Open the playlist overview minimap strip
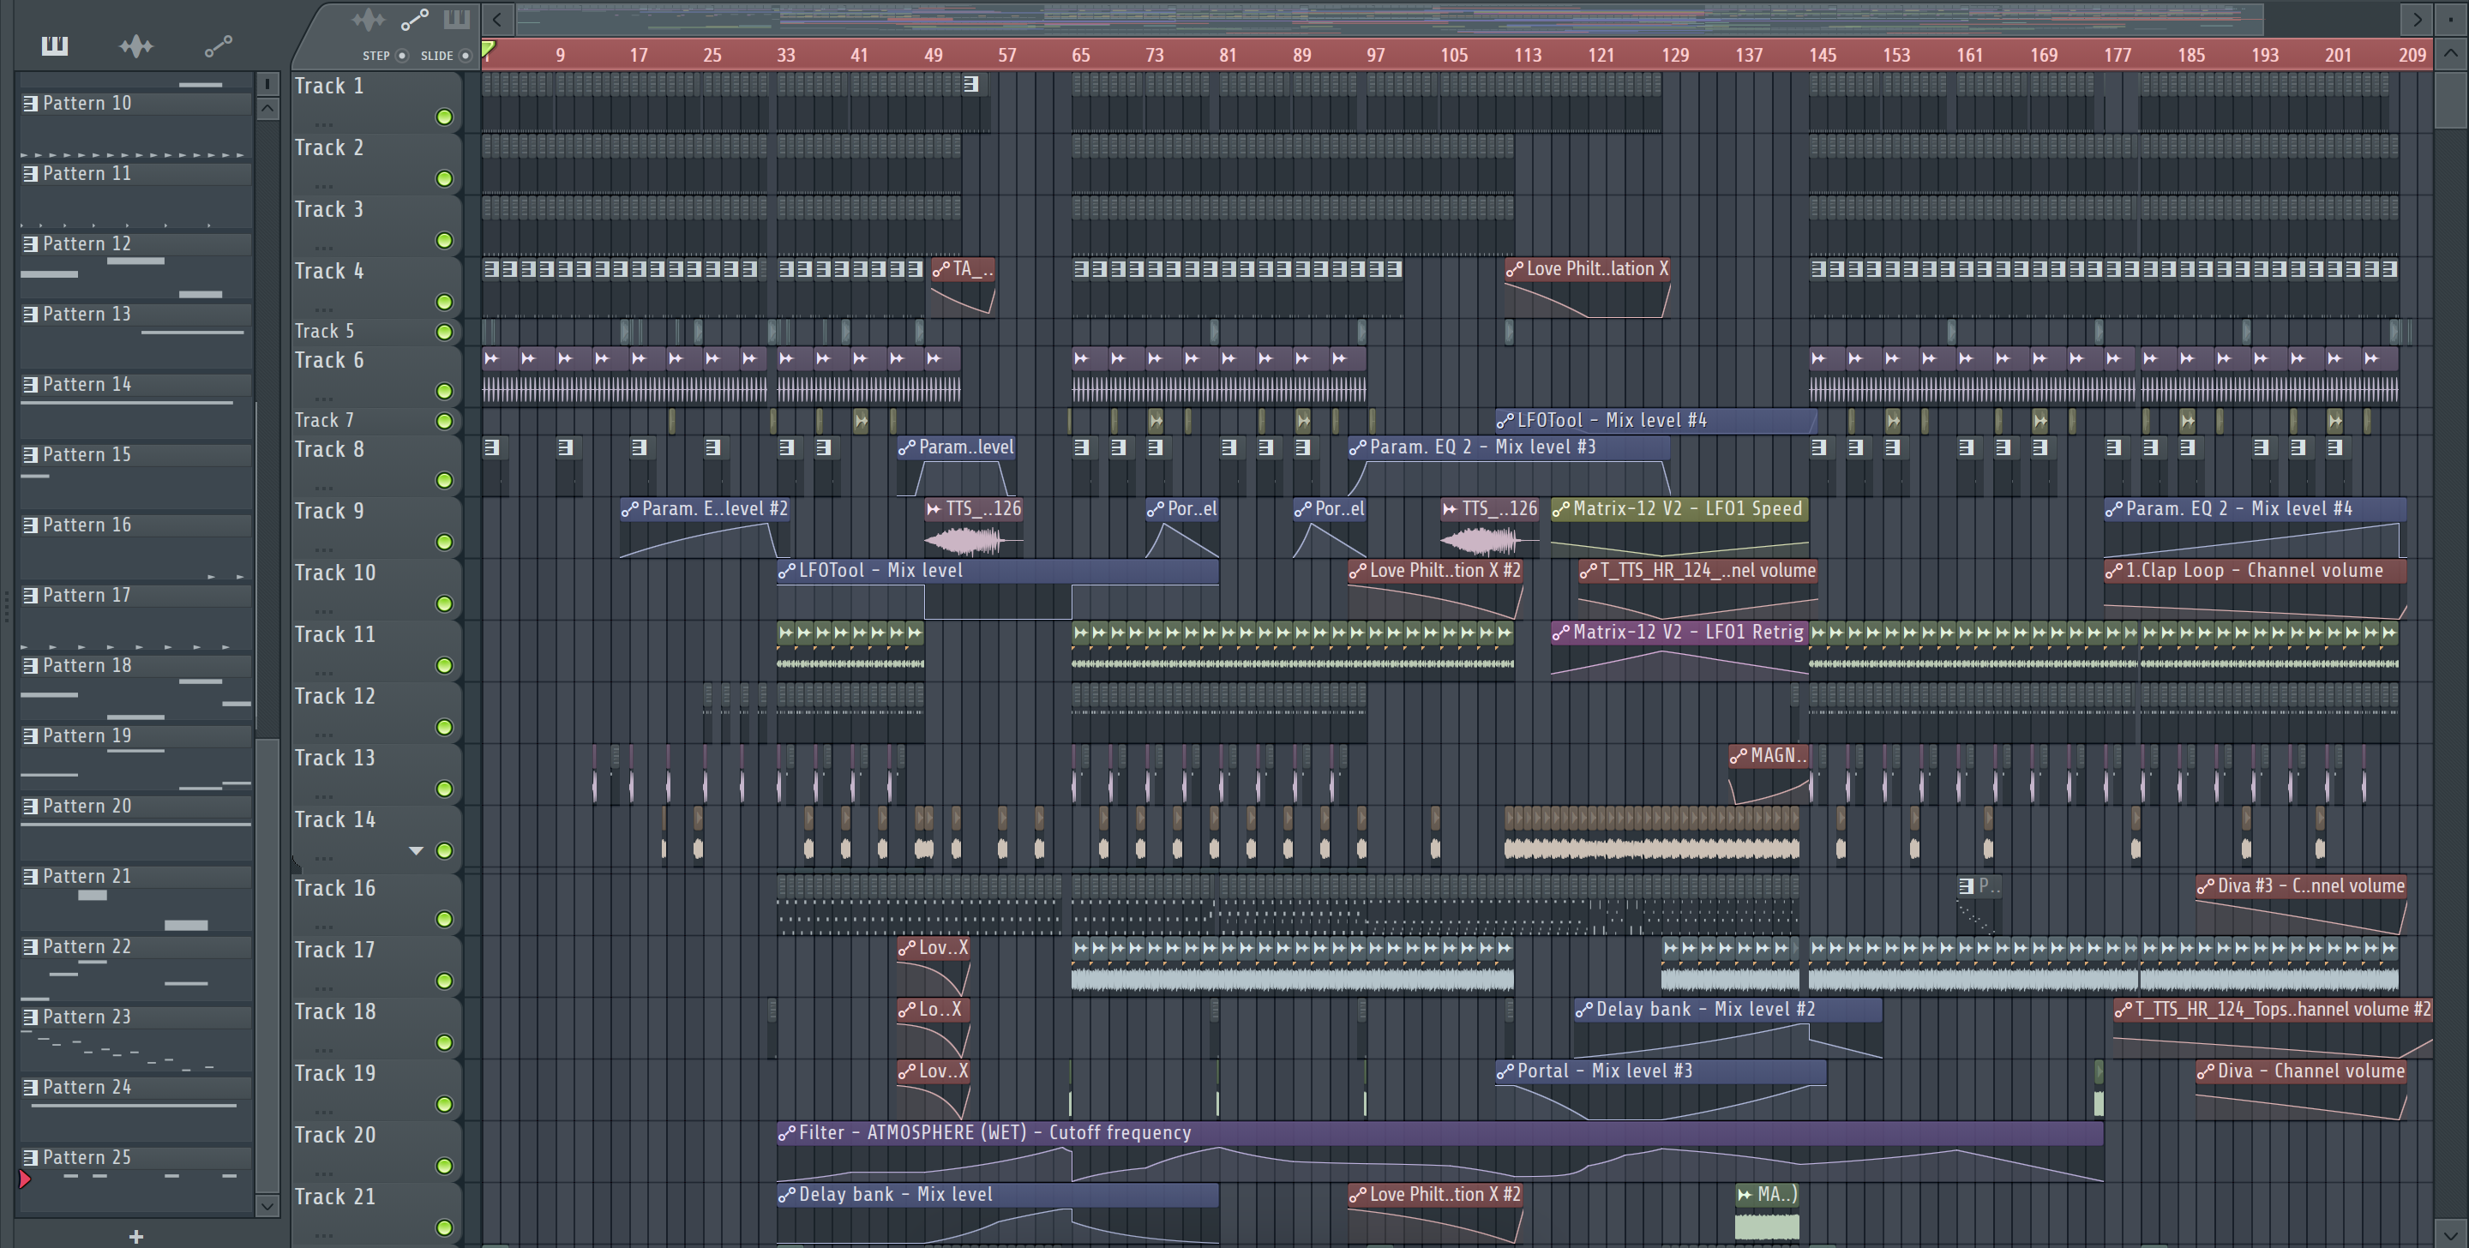 pos(1390,19)
